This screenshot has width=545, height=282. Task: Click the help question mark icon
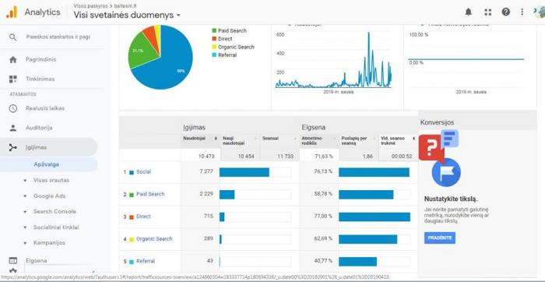(506, 12)
